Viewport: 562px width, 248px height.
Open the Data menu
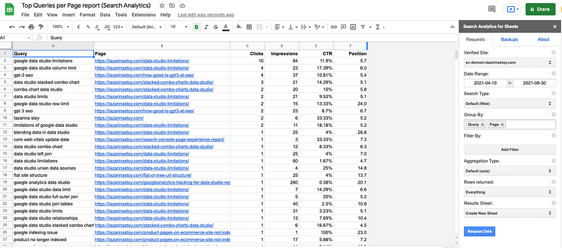tap(105, 15)
